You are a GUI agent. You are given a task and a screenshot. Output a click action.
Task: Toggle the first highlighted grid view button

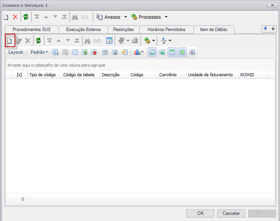[152, 52]
